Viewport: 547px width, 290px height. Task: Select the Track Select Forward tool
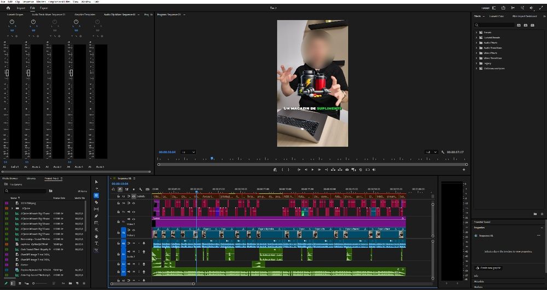(97, 188)
